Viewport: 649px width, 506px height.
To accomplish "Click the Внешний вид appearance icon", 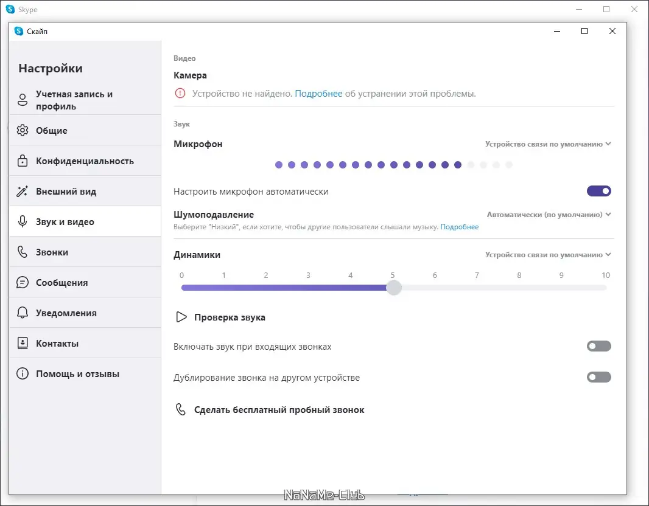I will coord(22,191).
